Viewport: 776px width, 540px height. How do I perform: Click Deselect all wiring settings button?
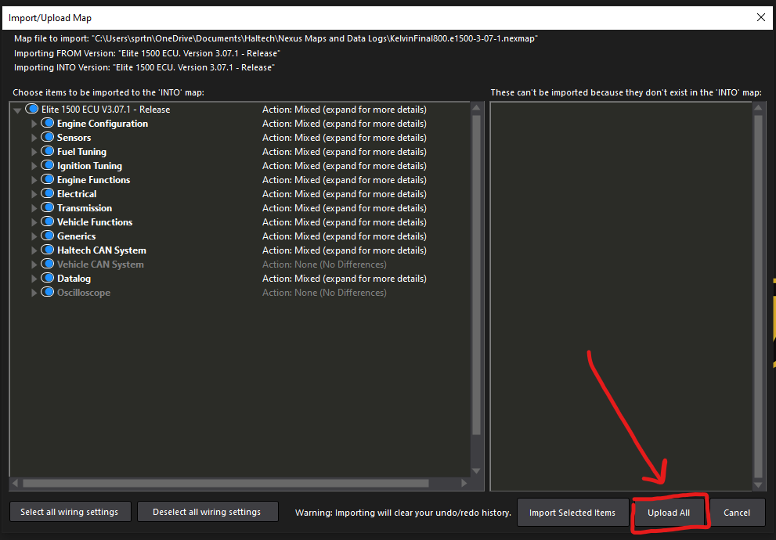(x=208, y=512)
